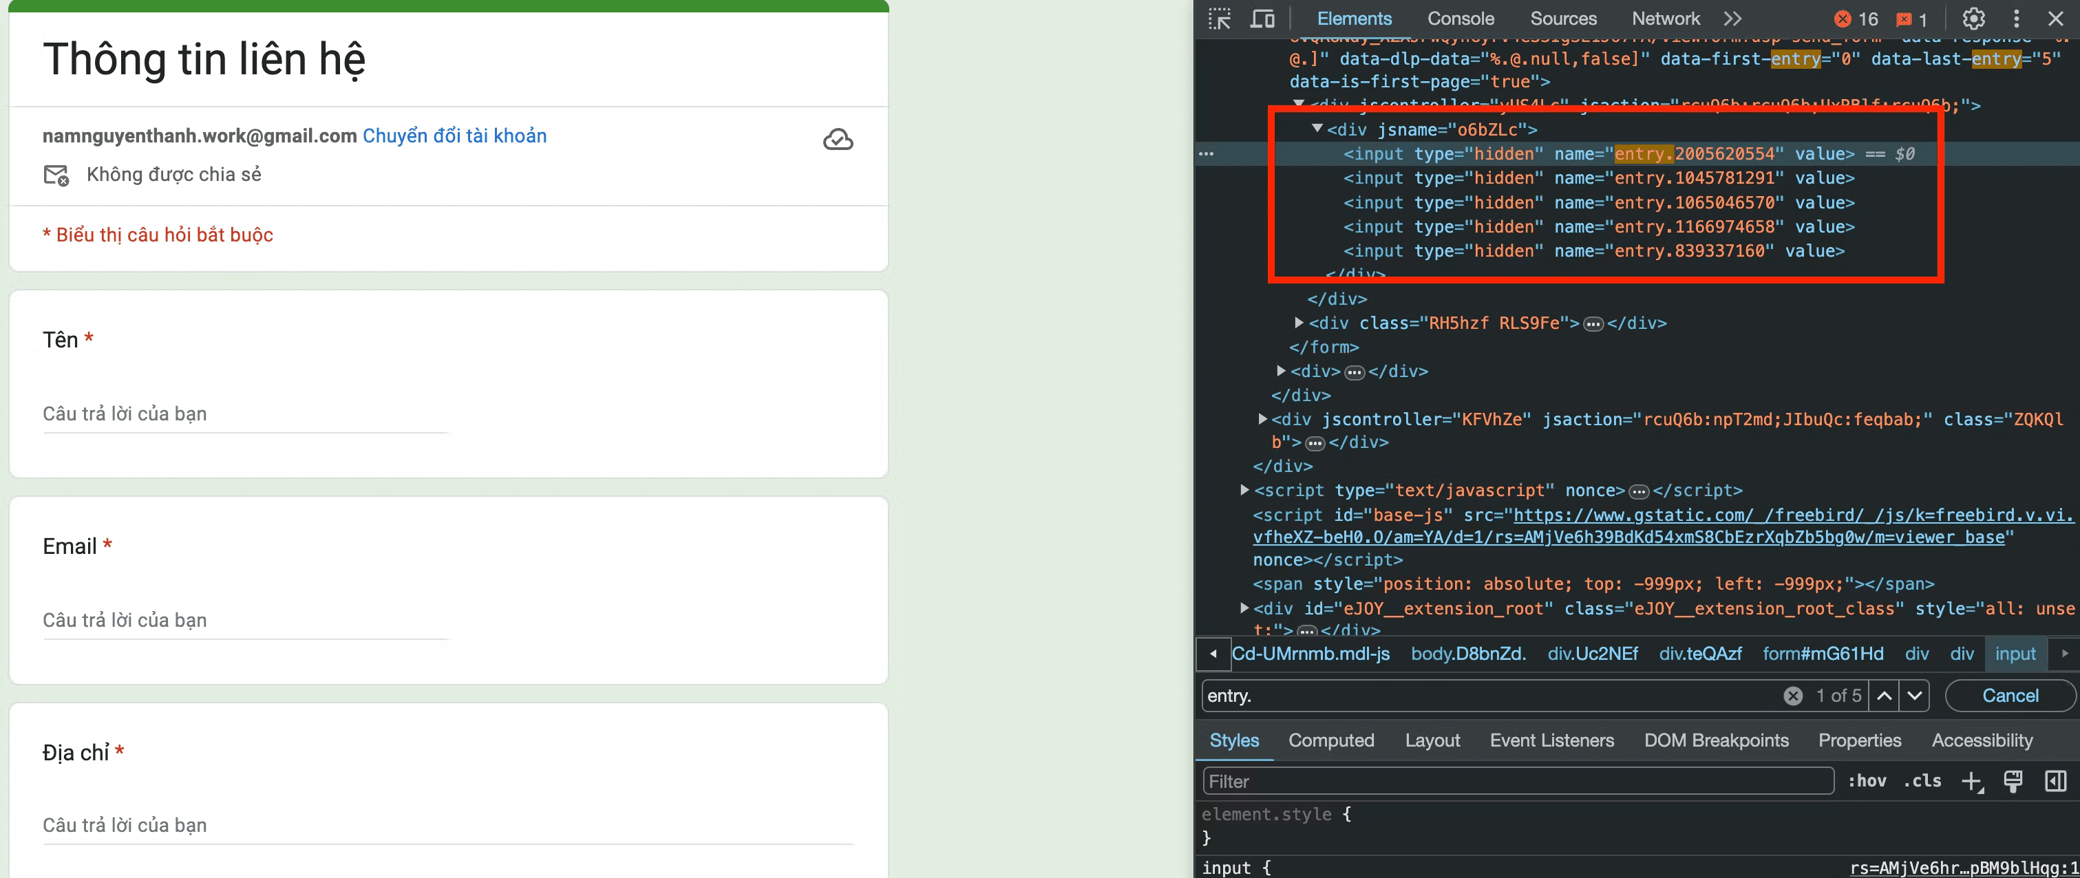Open the Network tab
2080x878 pixels.
click(1666, 19)
